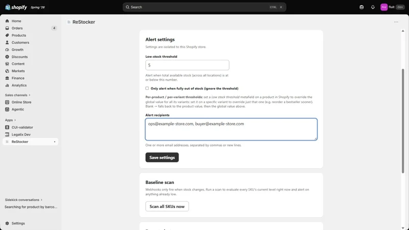The image size is (409, 230).
Task: Open the notifications bell
Action: (x=373, y=7)
